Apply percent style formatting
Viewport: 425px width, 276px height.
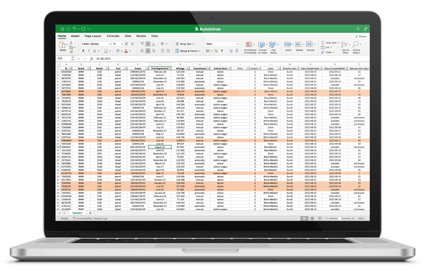[x=216, y=51]
